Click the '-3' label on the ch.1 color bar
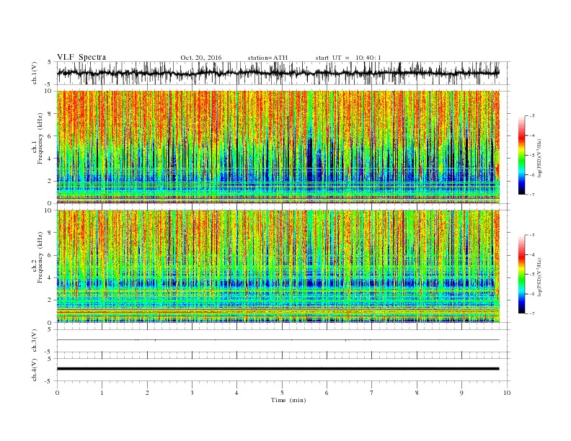The image size is (571, 441). 532,116
